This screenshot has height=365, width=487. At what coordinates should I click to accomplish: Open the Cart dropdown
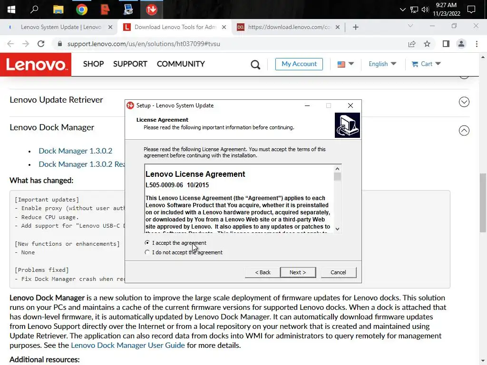point(426,64)
